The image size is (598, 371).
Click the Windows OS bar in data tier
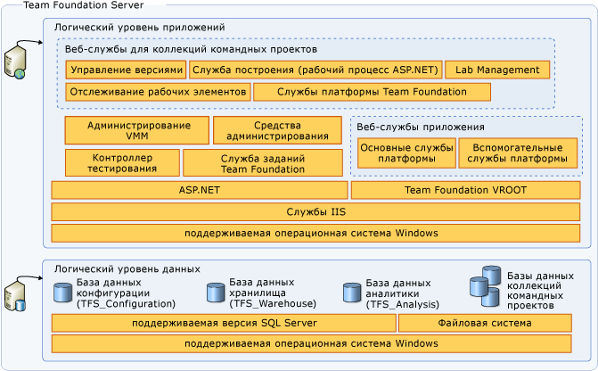[312, 343]
